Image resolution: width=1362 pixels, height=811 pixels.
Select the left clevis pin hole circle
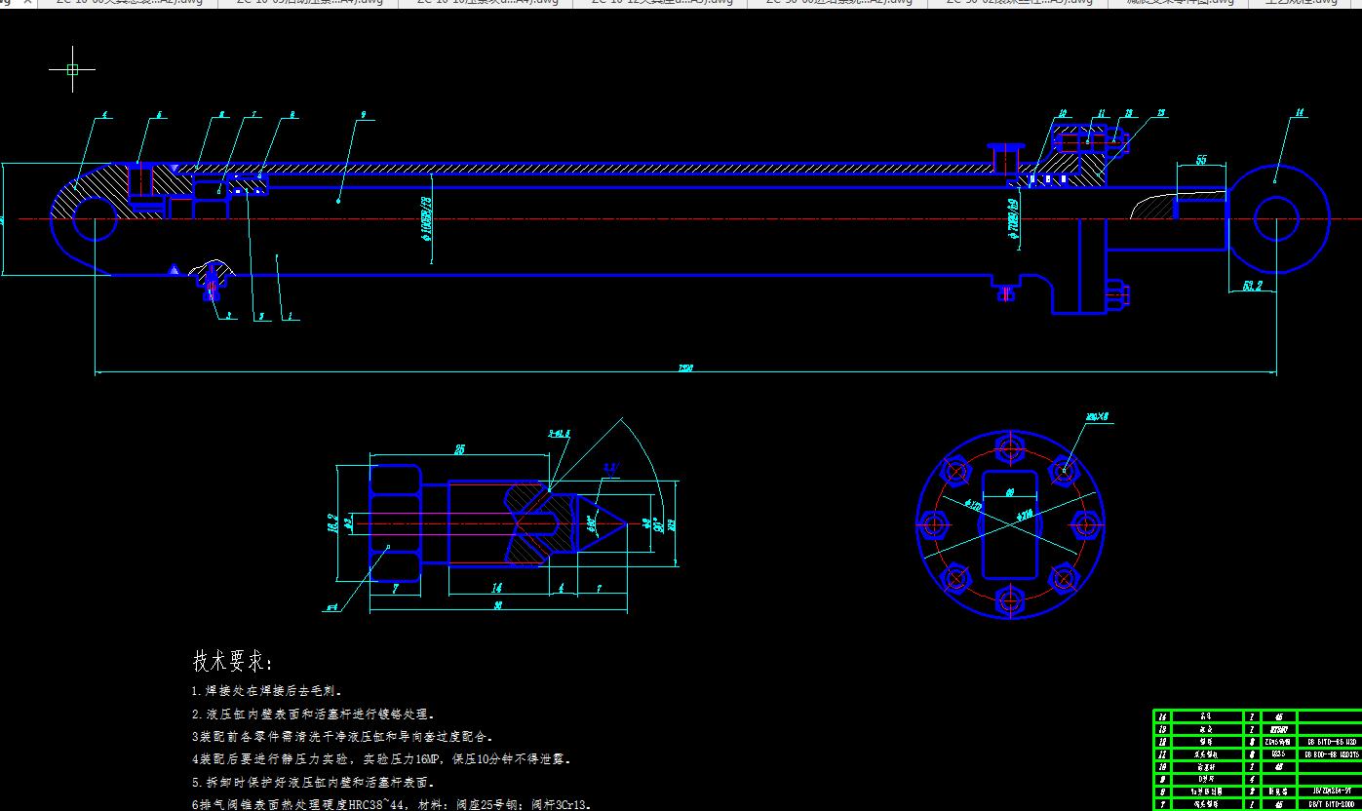tap(95, 218)
